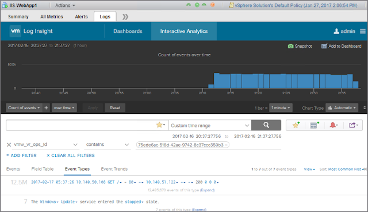This screenshot has width=368, height=212.
Task: Click Add to Dashboard icon
Action: [324, 46]
